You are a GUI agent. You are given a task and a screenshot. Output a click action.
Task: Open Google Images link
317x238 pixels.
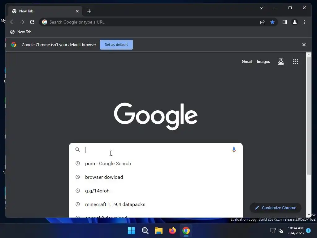click(263, 62)
